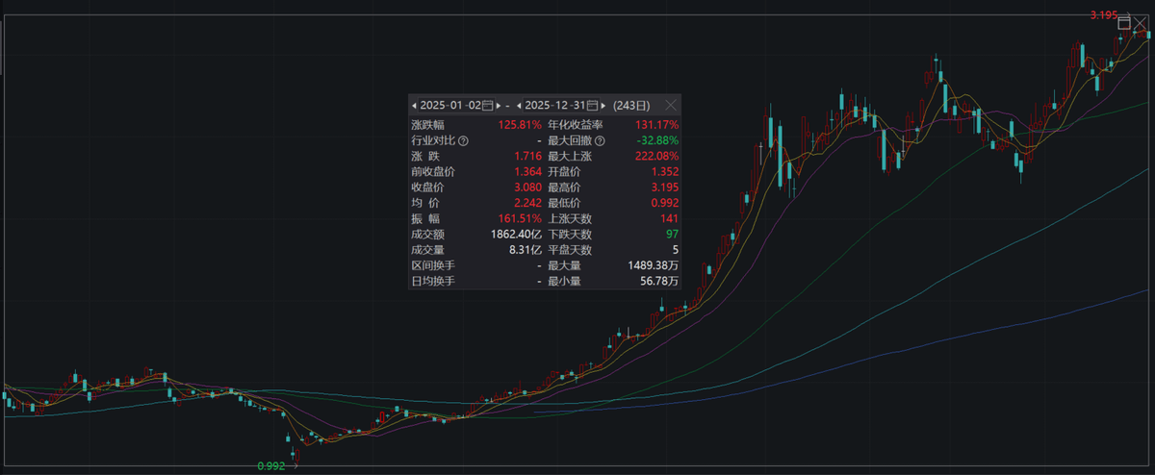
Task: Click the window icon at chart's top-right corner
Action: 1123,23
